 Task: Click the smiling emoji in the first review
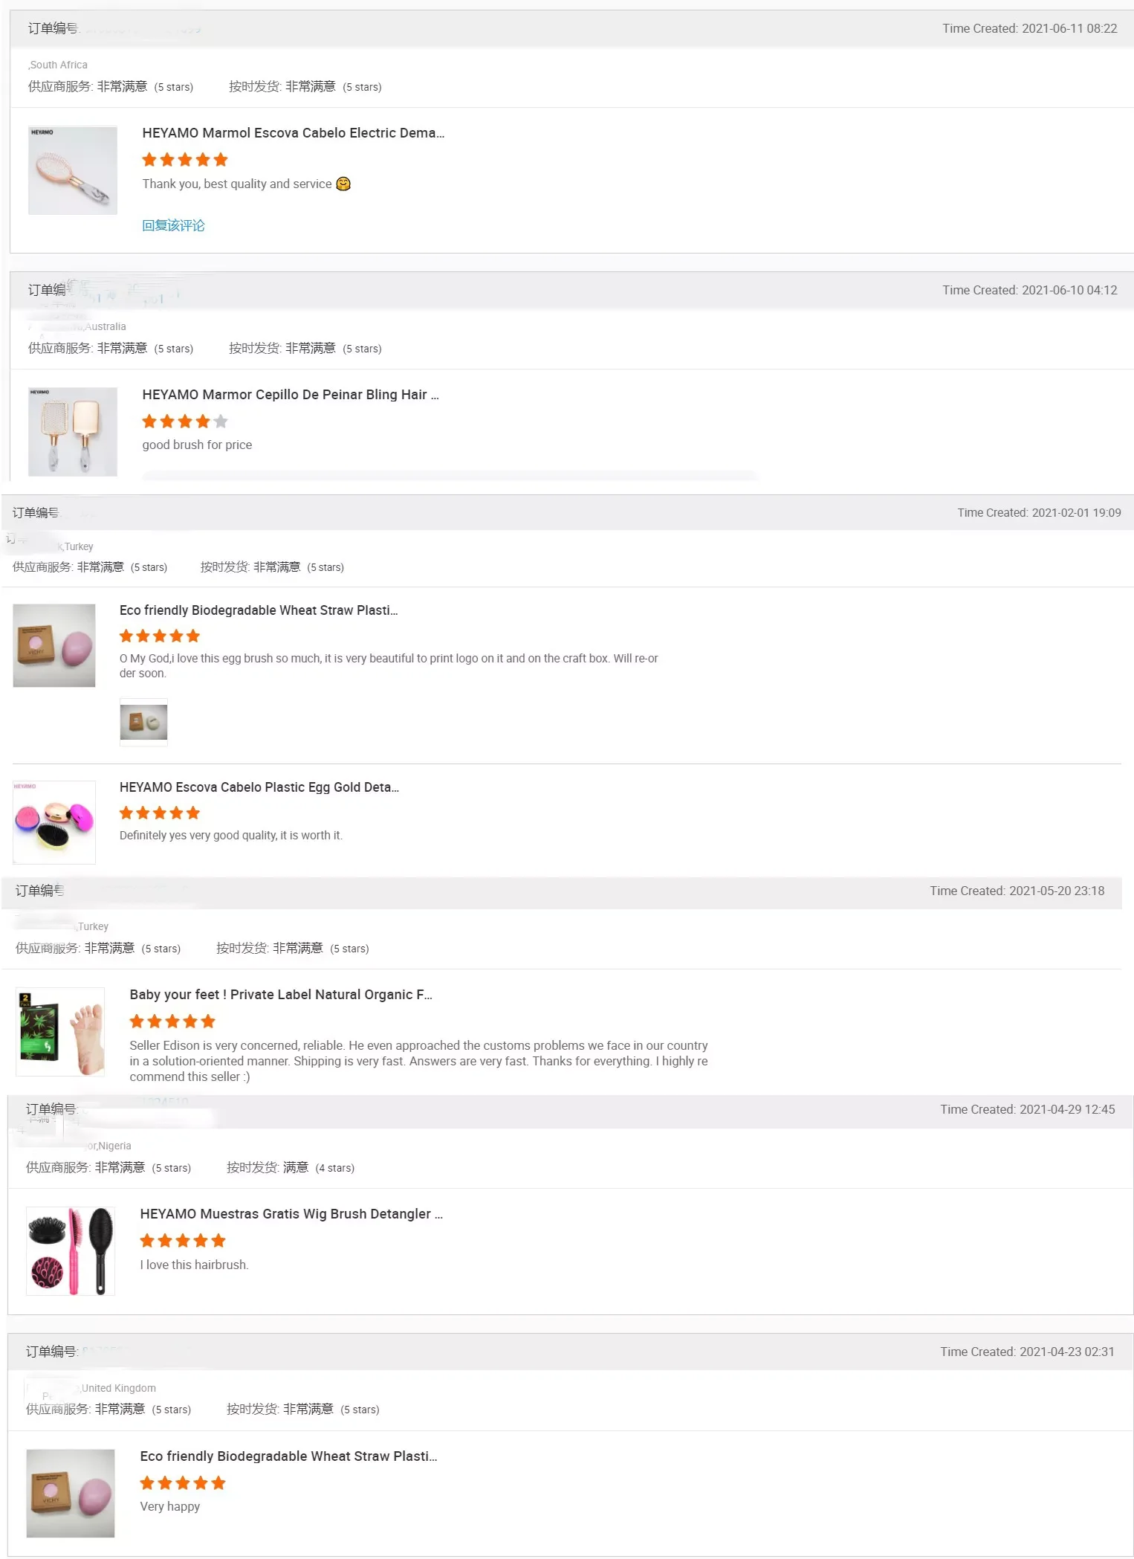(x=343, y=184)
